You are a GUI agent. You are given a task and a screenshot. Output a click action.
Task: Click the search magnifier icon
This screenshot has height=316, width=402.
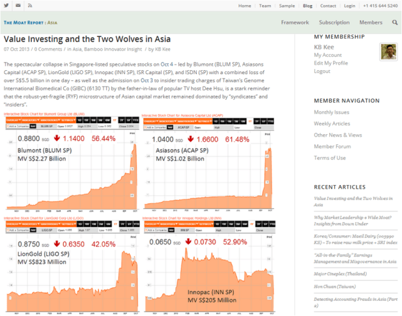pyautogui.click(x=395, y=22)
